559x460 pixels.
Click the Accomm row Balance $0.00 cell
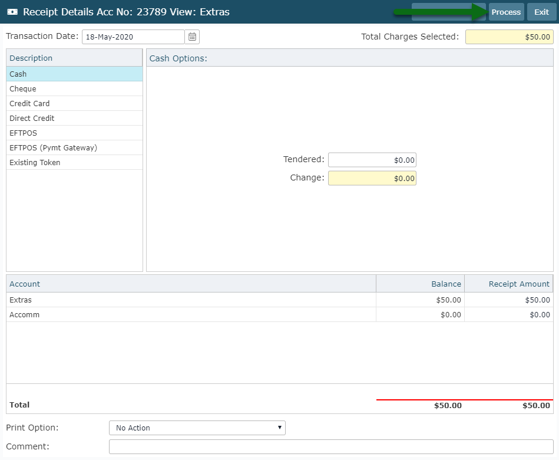click(x=421, y=315)
